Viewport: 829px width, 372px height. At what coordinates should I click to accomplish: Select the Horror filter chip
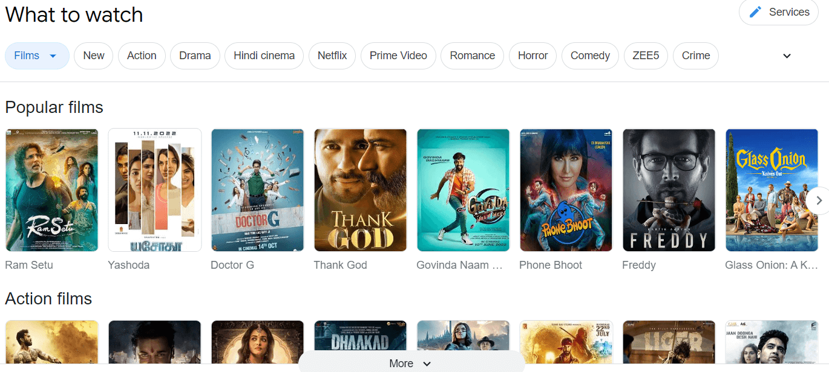(532, 56)
